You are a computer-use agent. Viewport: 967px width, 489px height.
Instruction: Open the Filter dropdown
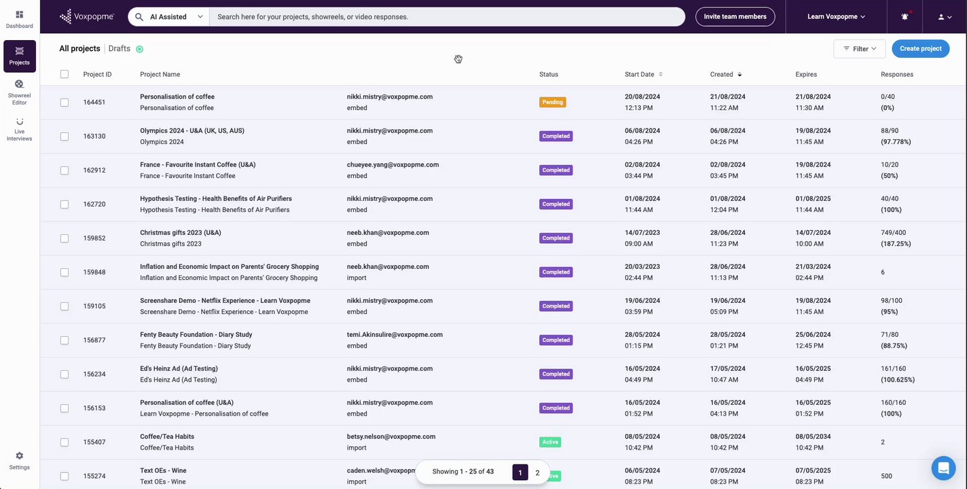click(x=859, y=49)
